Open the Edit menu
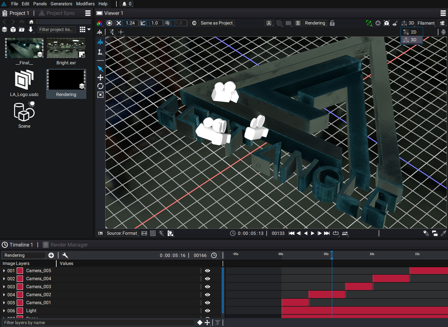Image resolution: width=448 pixels, height=327 pixels. click(26, 4)
